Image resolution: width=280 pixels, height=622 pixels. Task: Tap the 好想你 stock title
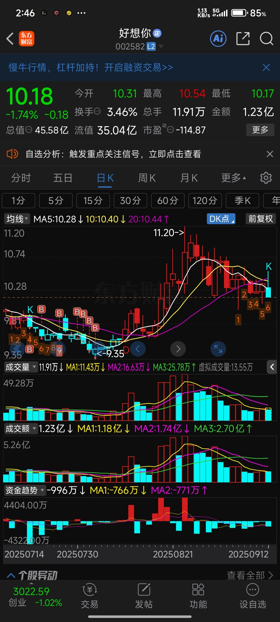click(x=135, y=33)
